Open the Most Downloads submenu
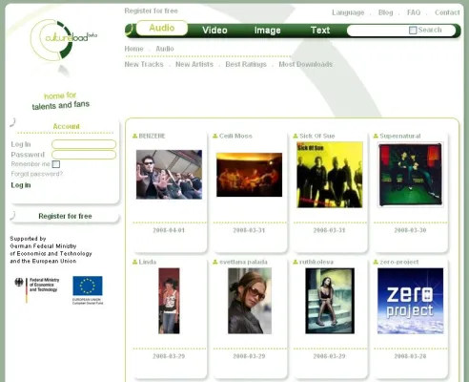The height and width of the screenshot is (382, 469). coord(306,64)
